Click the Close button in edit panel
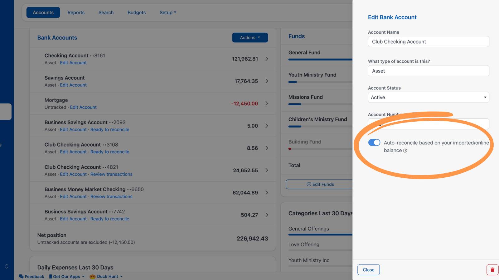The image size is (499, 280). click(369, 270)
